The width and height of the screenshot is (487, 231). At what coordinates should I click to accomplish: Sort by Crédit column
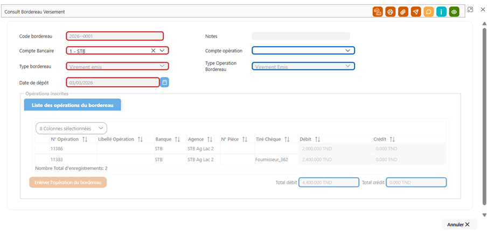click(x=392, y=139)
